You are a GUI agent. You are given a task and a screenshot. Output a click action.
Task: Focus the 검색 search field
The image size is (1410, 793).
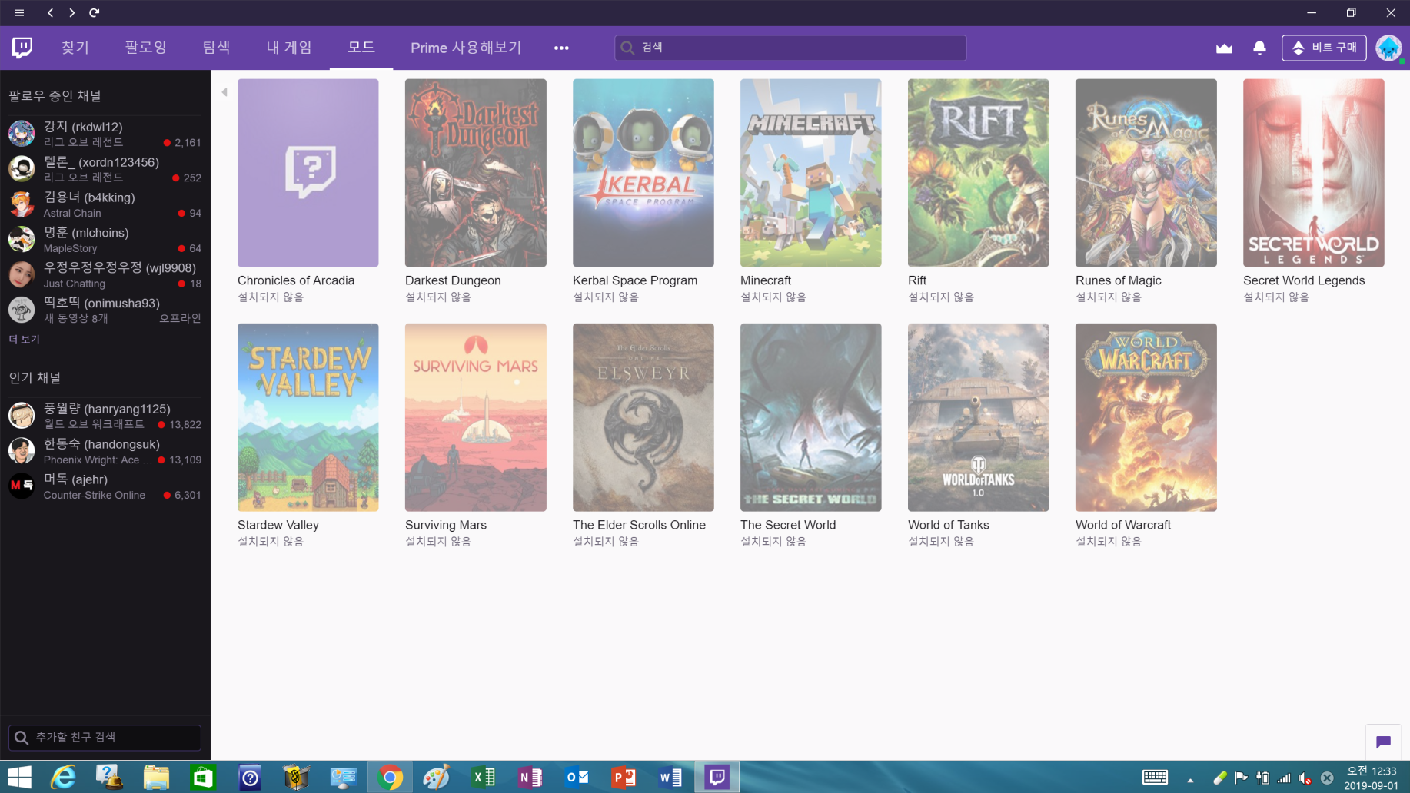click(790, 48)
